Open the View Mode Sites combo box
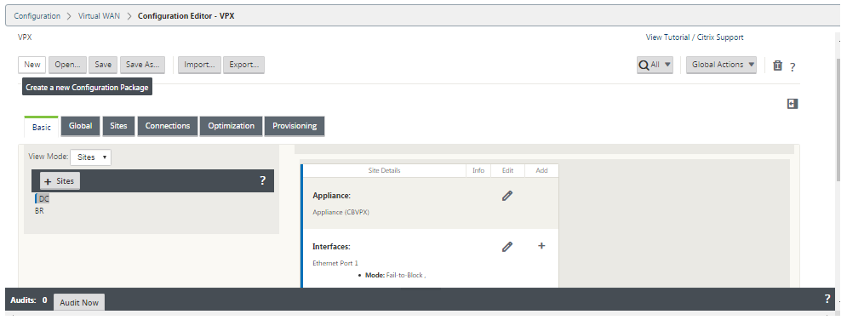The height and width of the screenshot is (320, 847). click(x=91, y=157)
